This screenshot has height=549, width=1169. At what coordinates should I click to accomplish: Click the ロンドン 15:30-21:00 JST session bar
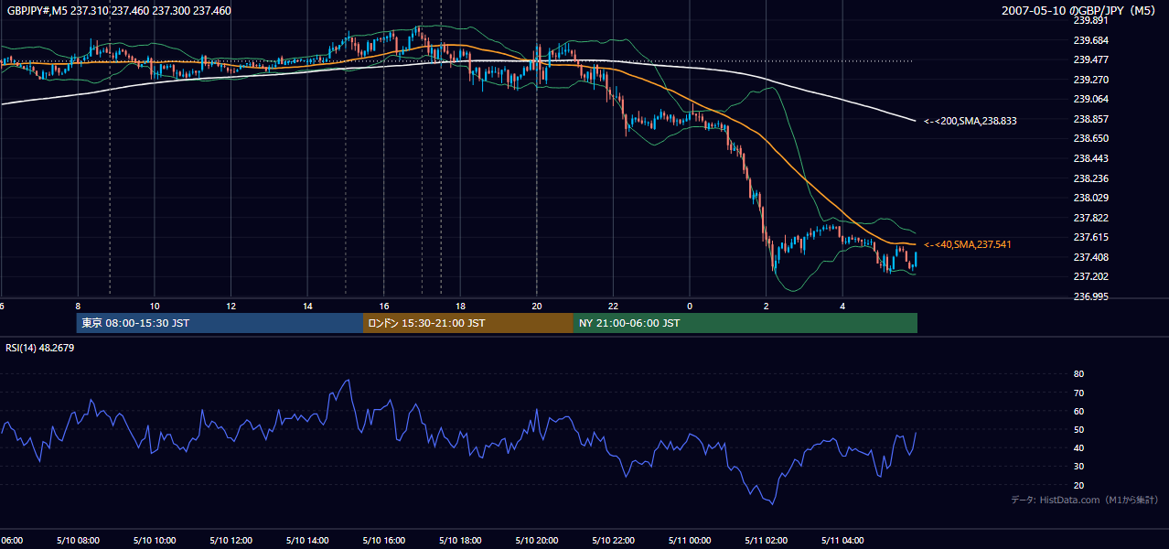[x=468, y=323]
